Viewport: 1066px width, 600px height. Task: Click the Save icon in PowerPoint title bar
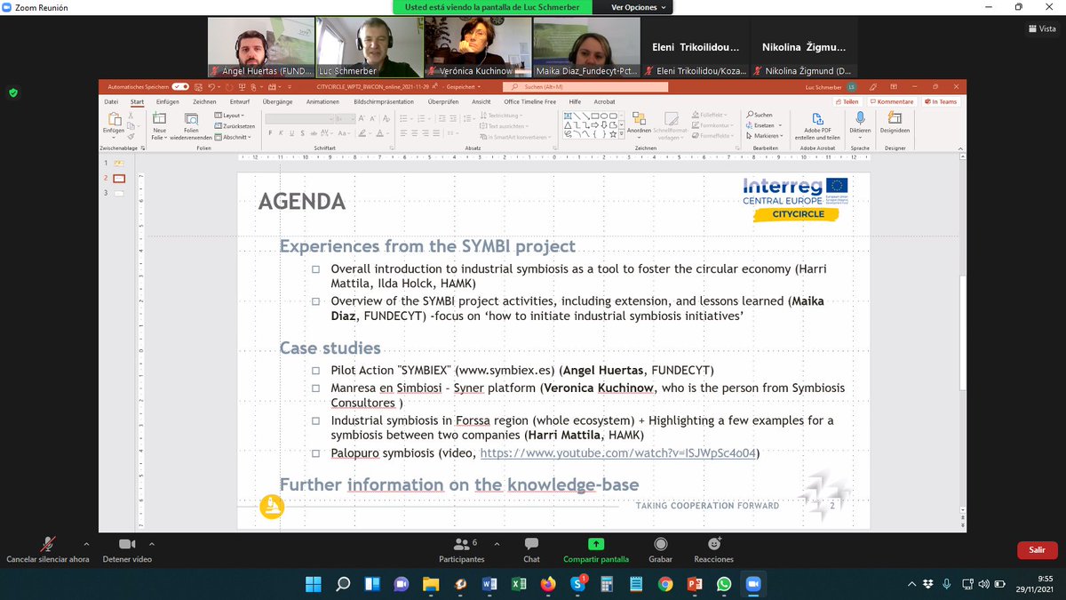(199, 88)
